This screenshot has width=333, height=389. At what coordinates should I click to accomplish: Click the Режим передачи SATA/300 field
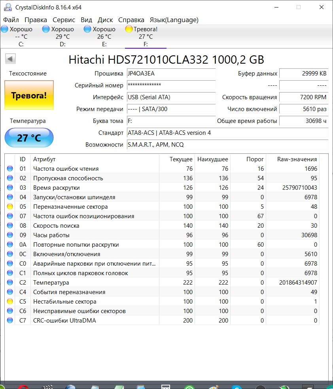click(x=171, y=109)
